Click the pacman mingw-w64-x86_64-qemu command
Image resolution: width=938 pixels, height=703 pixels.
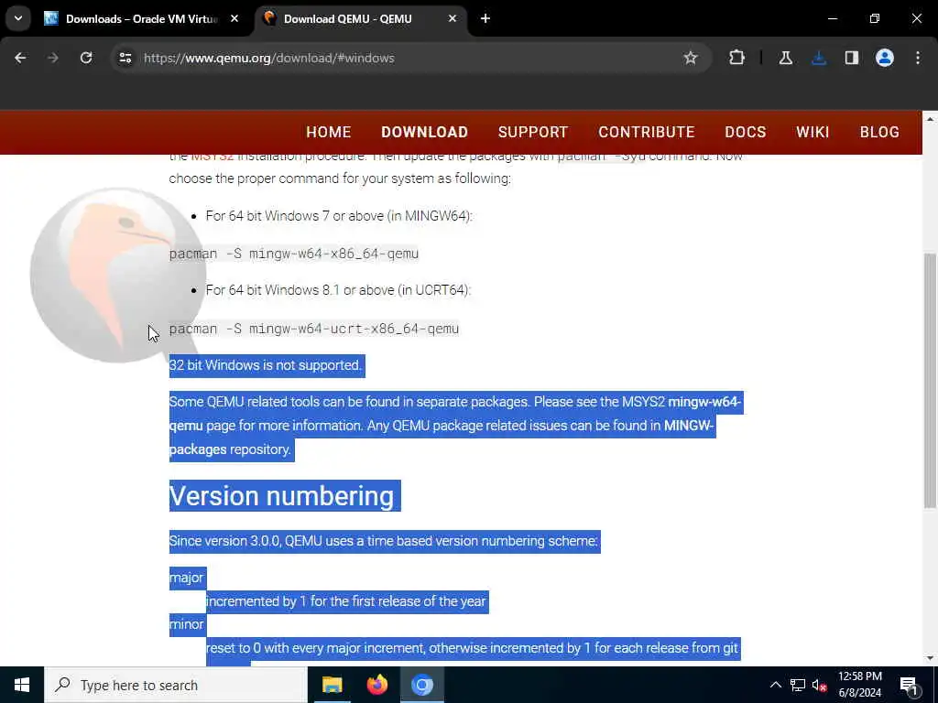coord(294,254)
